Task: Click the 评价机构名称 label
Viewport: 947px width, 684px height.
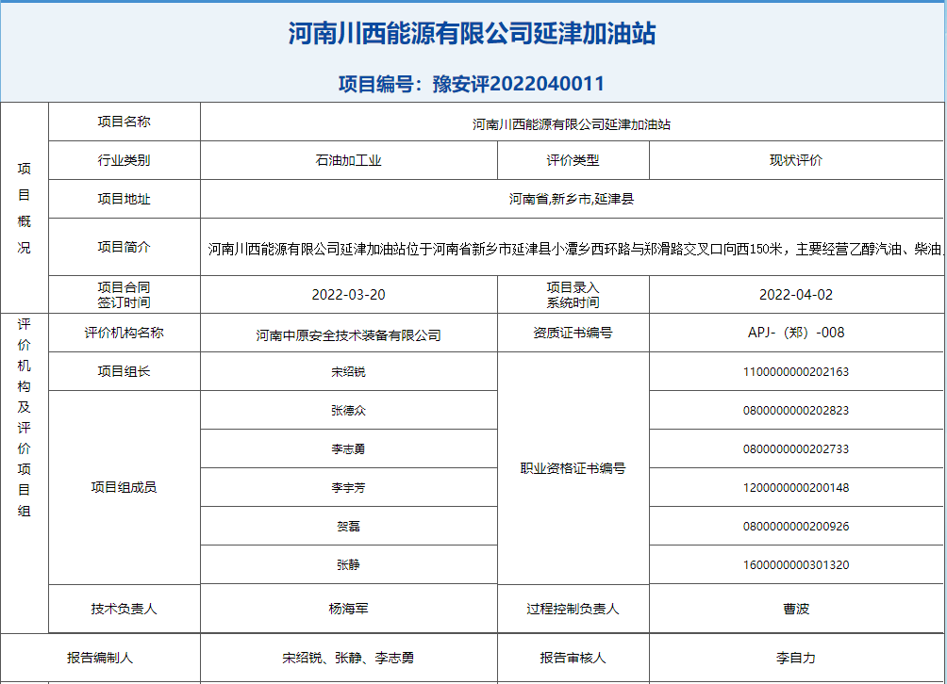Action: (124, 333)
